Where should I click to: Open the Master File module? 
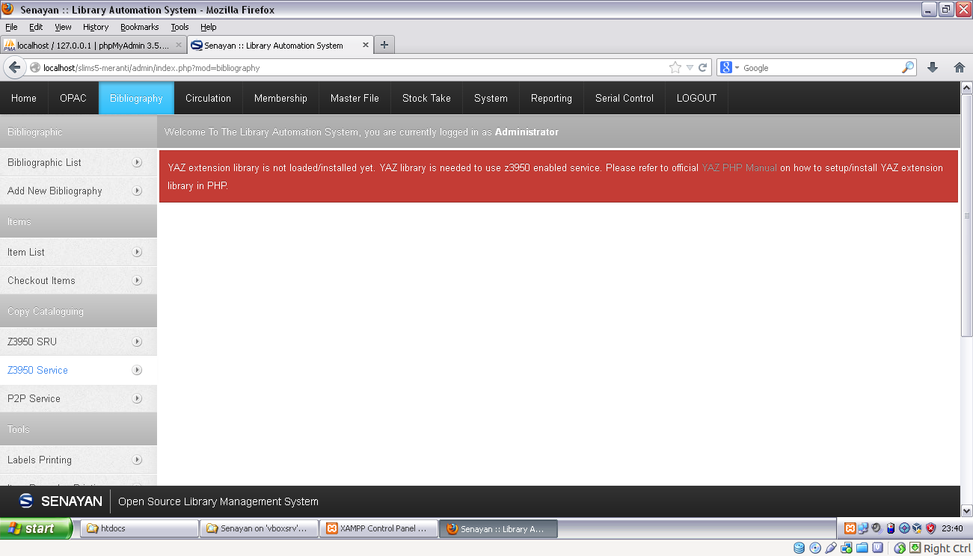click(x=354, y=98)
